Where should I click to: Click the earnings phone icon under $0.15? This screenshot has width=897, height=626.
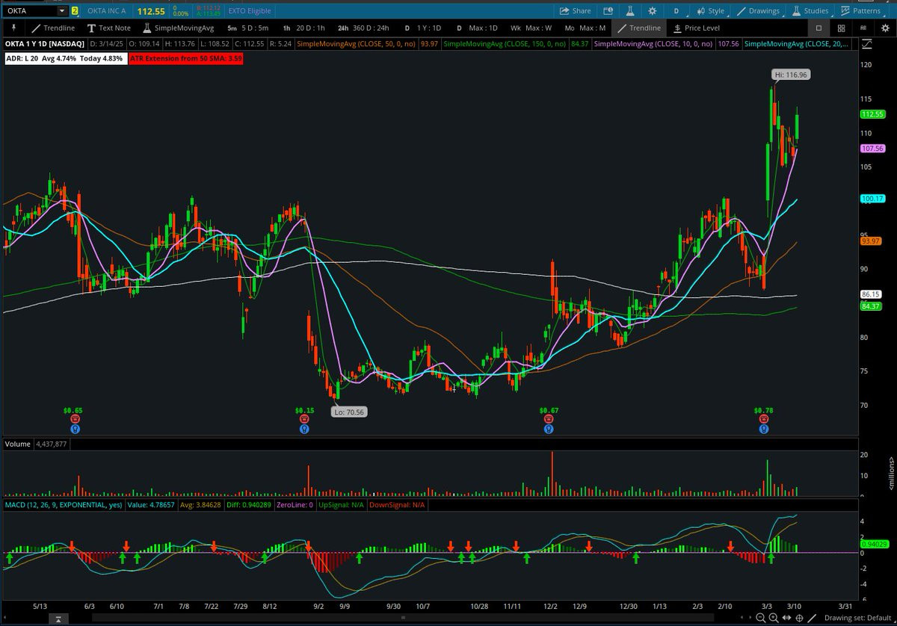(304, 420)
